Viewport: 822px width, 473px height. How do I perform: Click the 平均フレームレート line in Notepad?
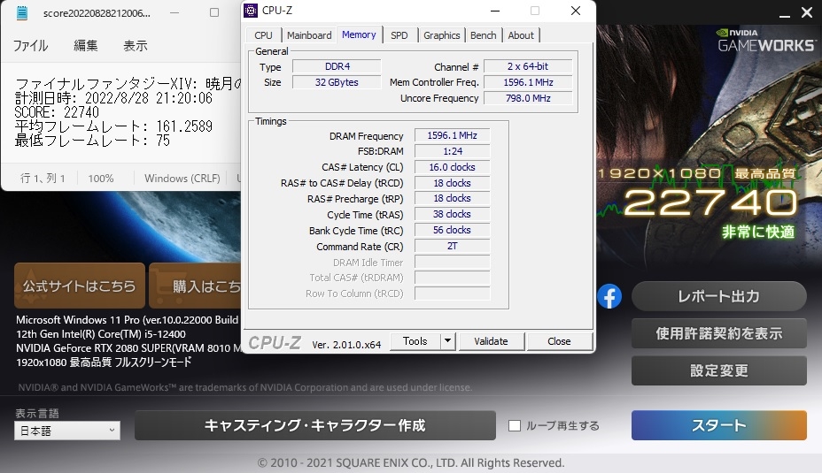click(113, 126)
